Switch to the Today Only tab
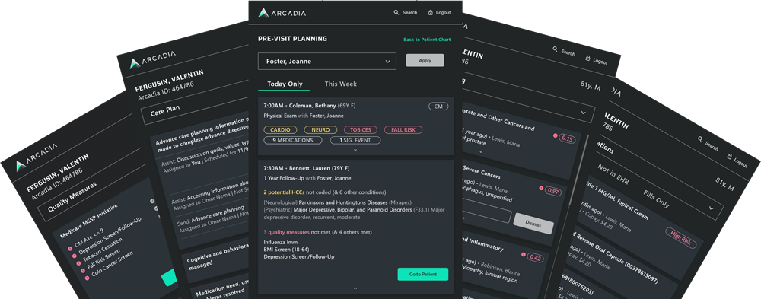Screen dimensions: 761x299 285,84
